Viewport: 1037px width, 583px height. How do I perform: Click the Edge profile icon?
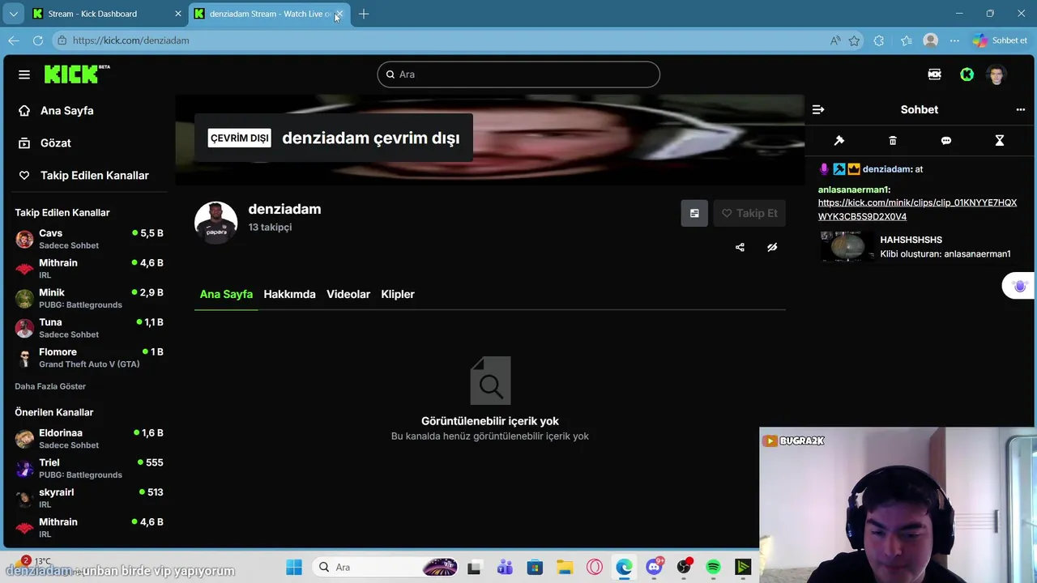click(x=931, y=40)
